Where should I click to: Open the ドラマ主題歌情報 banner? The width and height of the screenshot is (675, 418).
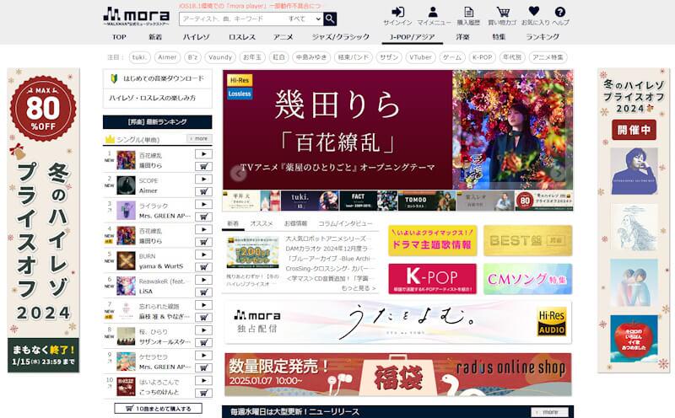(432, 240)
